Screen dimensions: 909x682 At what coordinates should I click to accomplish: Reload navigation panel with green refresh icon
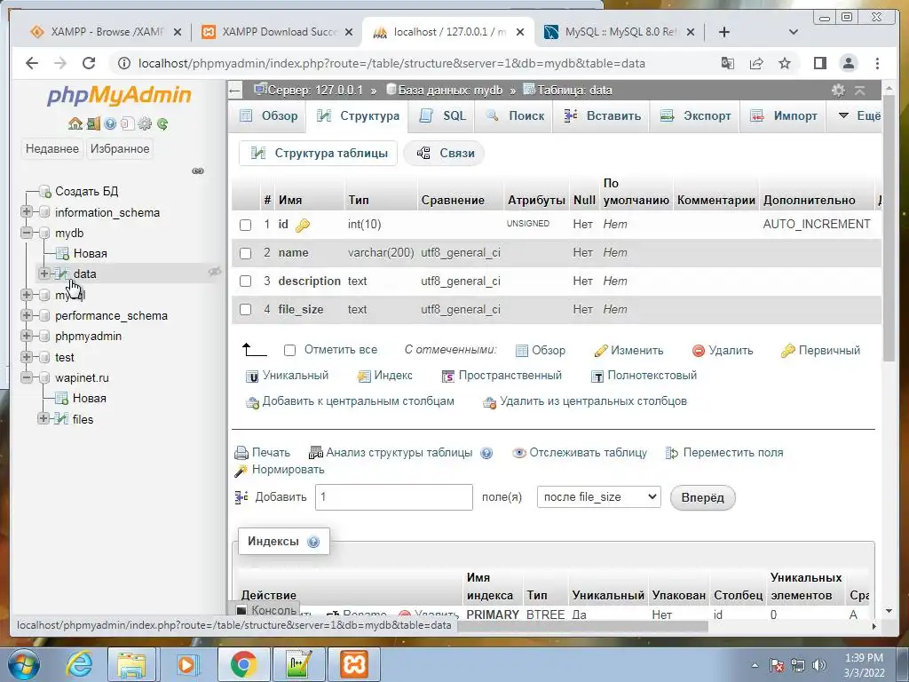point(162,123)
